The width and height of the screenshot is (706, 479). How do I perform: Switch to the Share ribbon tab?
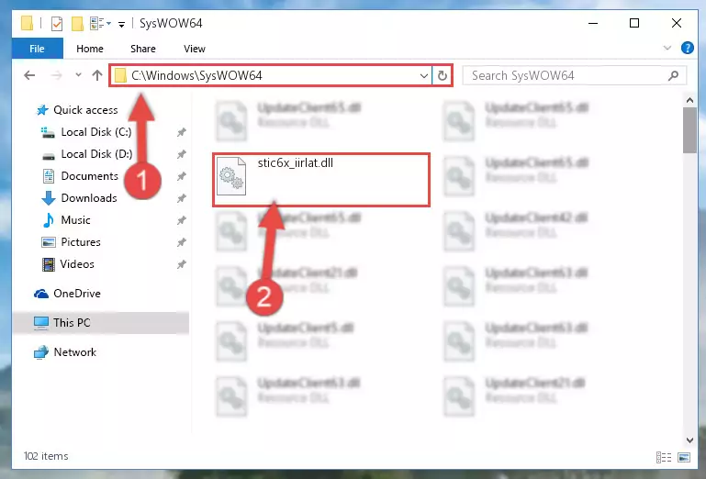143,49
